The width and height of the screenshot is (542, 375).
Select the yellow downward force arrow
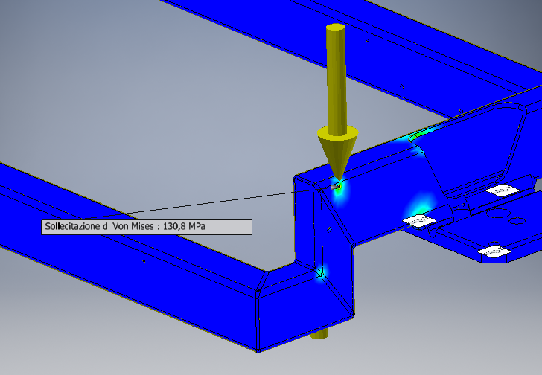[337, 101]
